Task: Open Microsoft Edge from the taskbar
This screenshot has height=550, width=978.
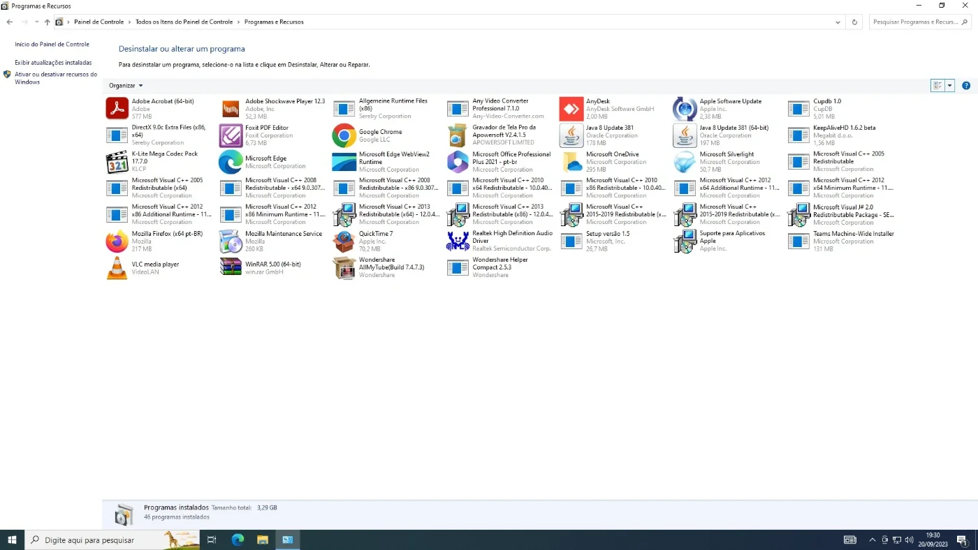Action: tap(238, 540)
